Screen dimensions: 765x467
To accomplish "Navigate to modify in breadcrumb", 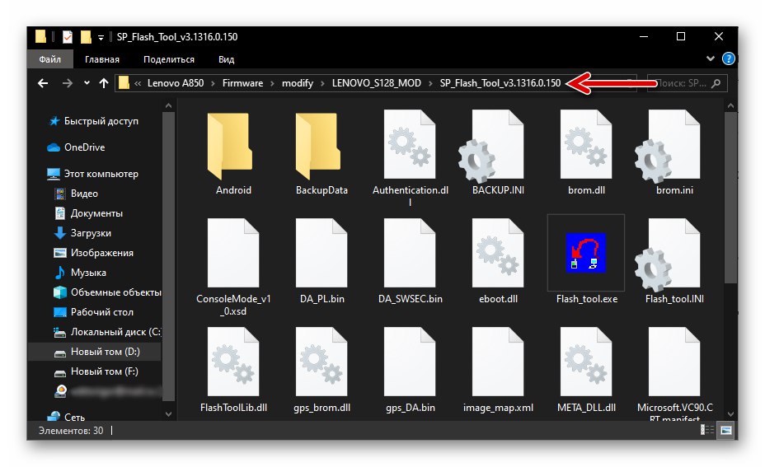I will [297, 83].
